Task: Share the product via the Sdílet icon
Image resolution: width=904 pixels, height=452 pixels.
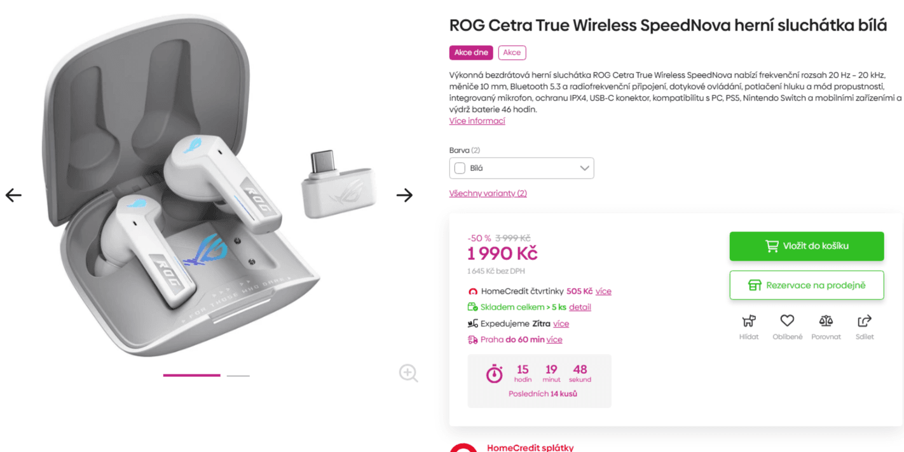Action: (x=865, y=321)
